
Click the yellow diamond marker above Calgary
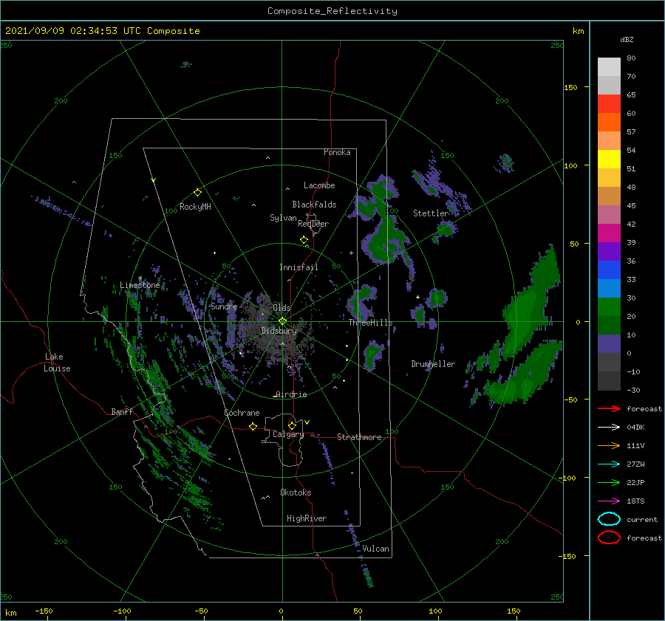pyautogui.click(x=292, y=425)
